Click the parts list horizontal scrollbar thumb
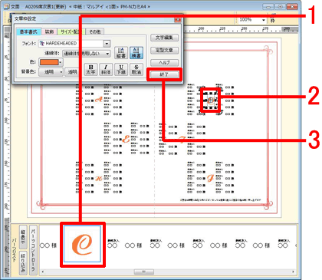322x280 pixels. [x=144, y=272]
